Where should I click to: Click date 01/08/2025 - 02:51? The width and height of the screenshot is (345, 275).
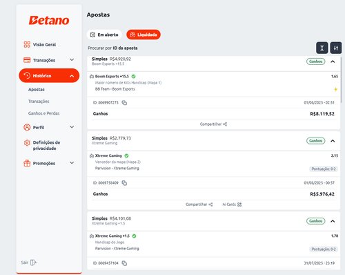319,103
